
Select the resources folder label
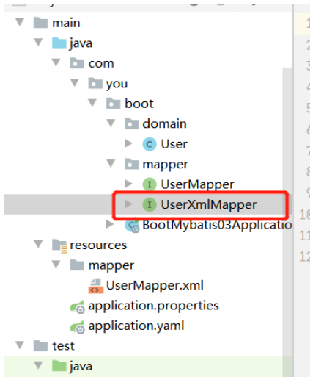[98, 245]
